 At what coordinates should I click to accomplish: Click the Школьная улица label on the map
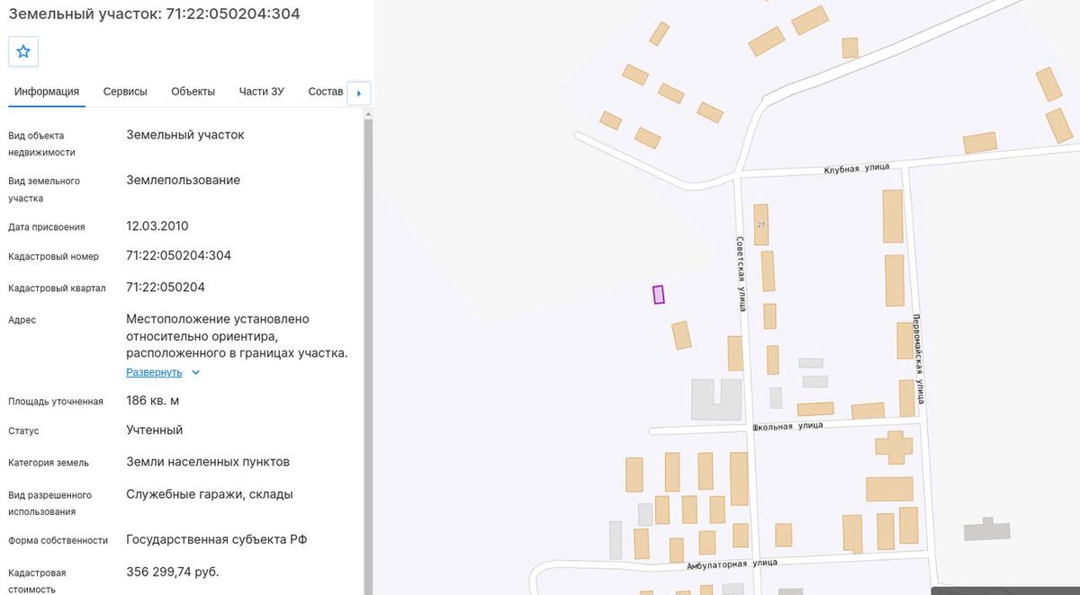pyautogui.click(x=787, y=426)
